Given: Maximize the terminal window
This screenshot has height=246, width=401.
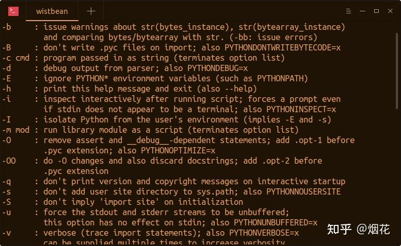Looking at the screenshot, I should point(376,11).
